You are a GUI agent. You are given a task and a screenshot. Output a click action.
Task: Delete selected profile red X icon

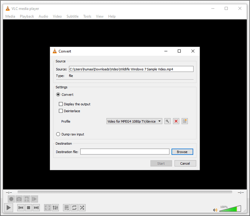pyautogui.click(x=176, y=121)
